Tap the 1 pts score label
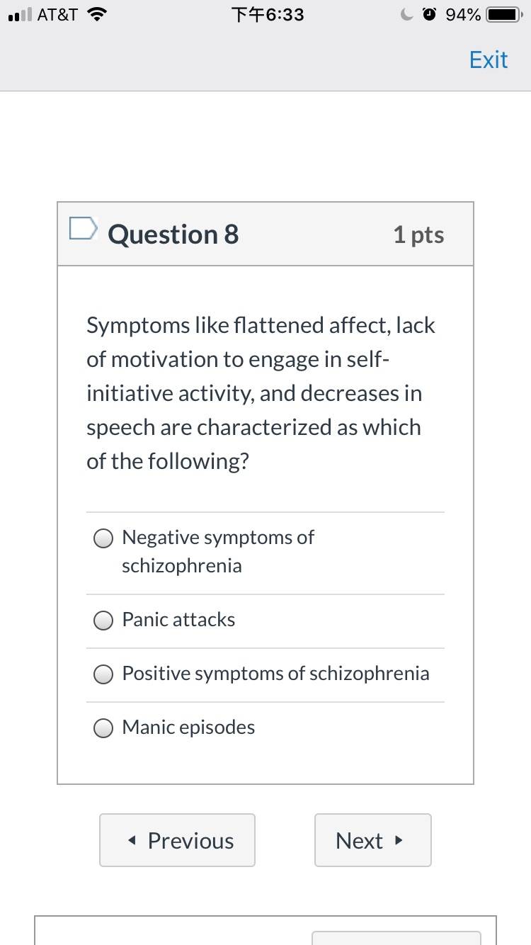 click(x=418, y=235)
